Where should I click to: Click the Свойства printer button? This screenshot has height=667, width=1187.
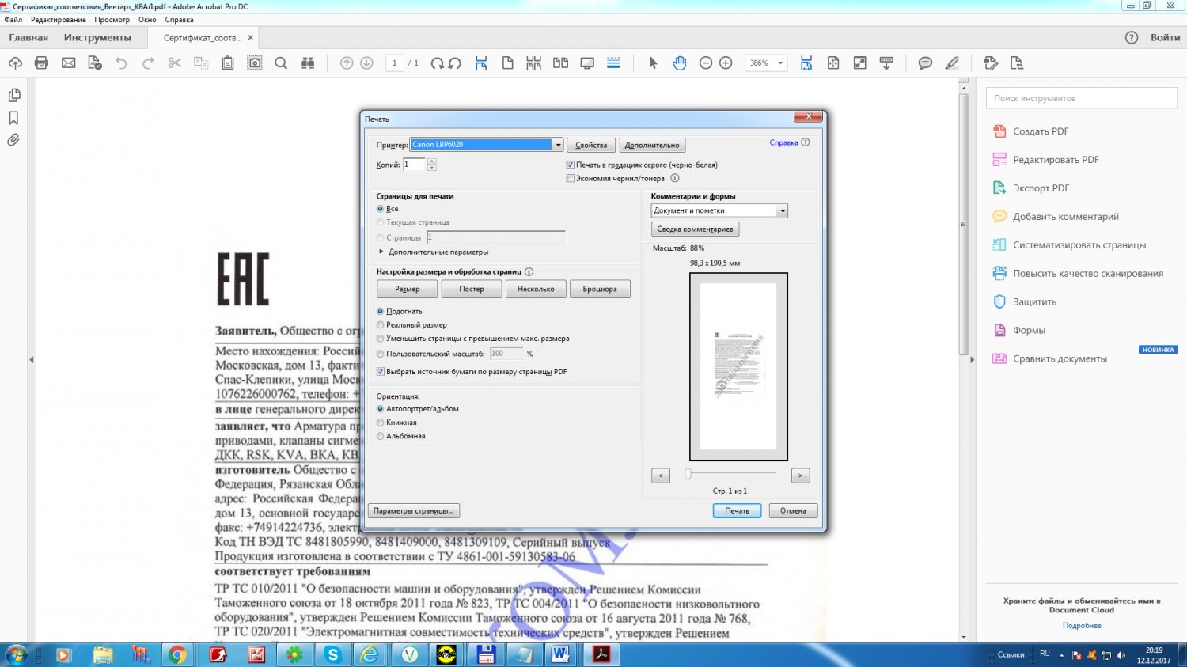pyautogui.click(x=591, y=145)
